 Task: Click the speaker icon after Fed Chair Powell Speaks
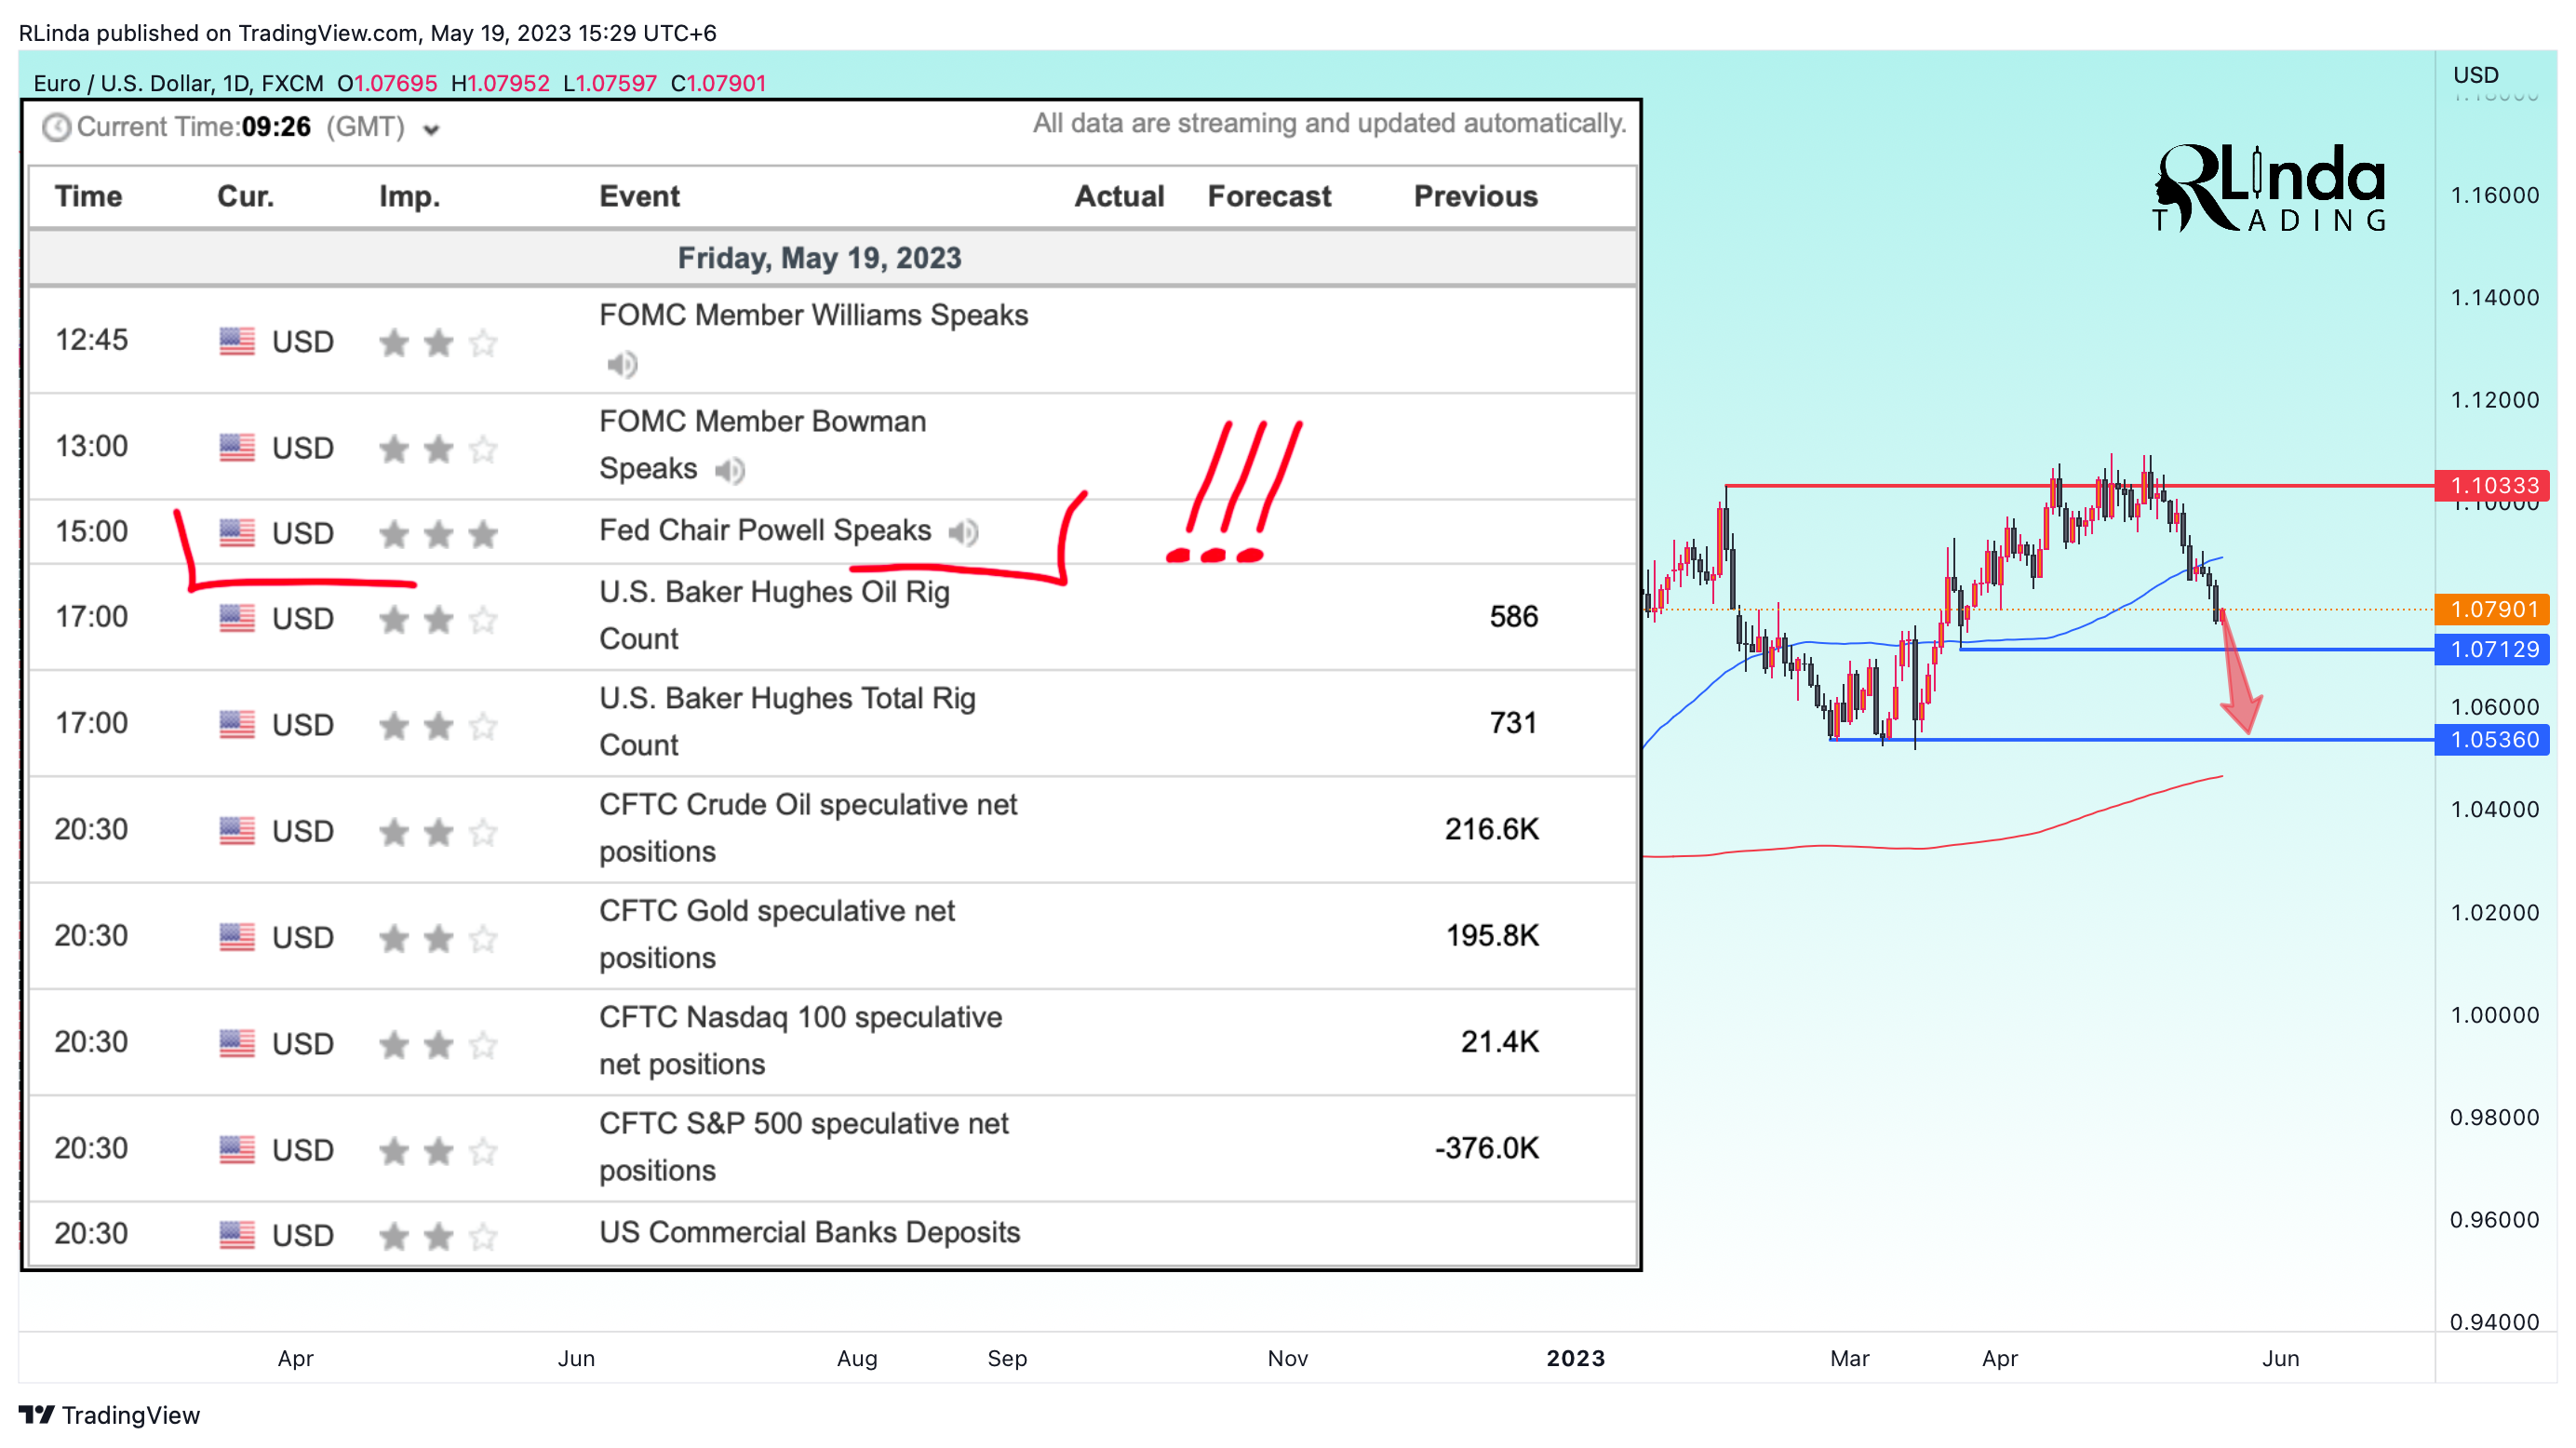click(963, 532)
